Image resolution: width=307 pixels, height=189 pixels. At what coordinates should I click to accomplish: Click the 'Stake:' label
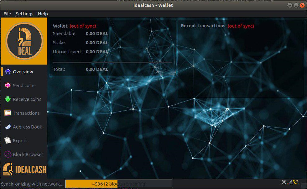point(59,43)
